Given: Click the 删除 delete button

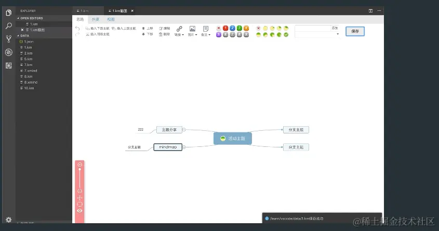Looking at the screenshot, I should point(165,34).
